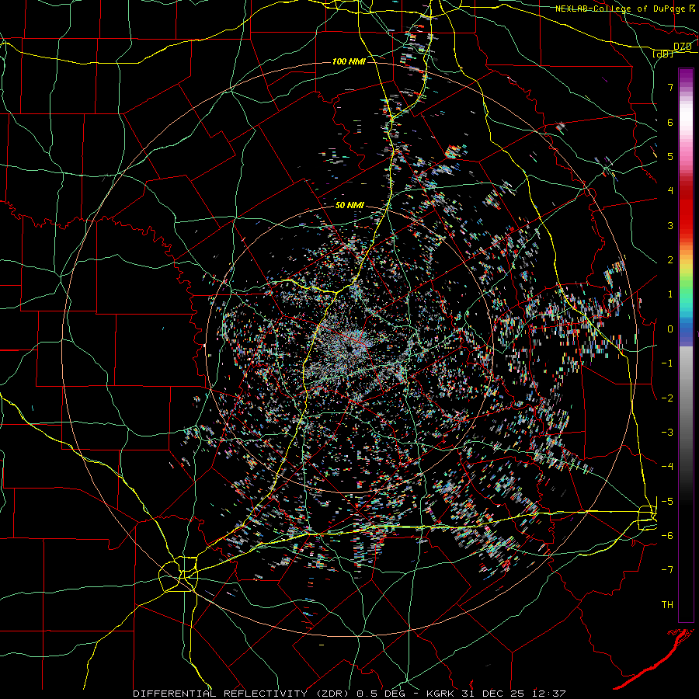Click the 5 label beside the color bar
The image size is (699, 699).
coord(670,156)
